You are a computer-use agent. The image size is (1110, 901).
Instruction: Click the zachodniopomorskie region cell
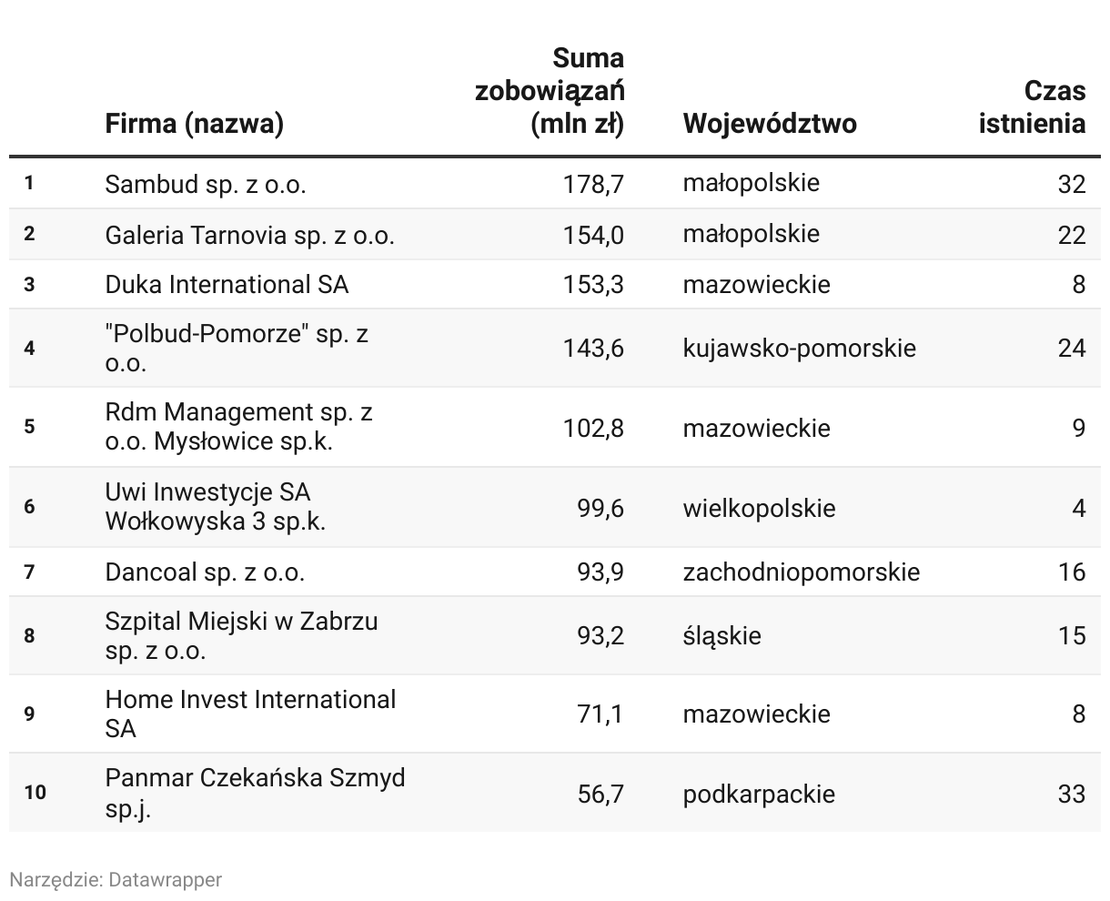coord(801,572)
